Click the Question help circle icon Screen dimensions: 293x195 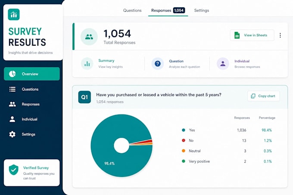tap(158, 64)
